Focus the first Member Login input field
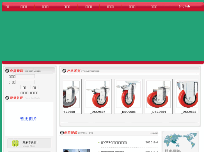The image size is (204, 152). coord(25,76)
